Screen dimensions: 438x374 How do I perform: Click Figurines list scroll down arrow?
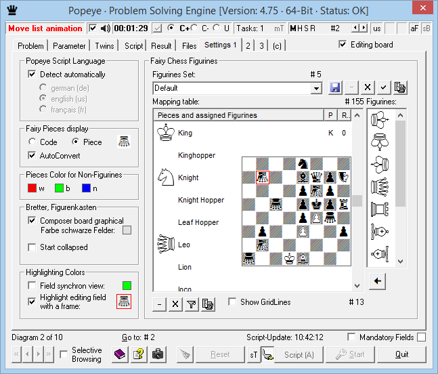point(401,262)
